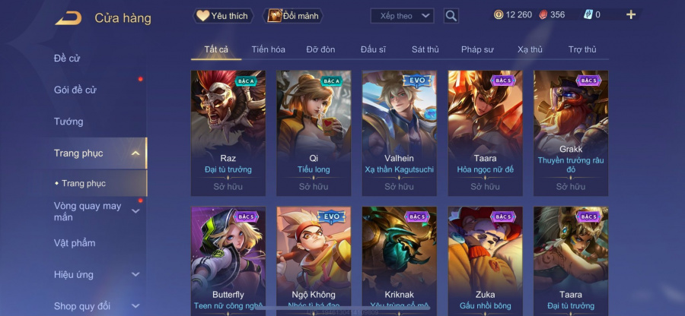Switch to the Sát thủ tab

425,49
